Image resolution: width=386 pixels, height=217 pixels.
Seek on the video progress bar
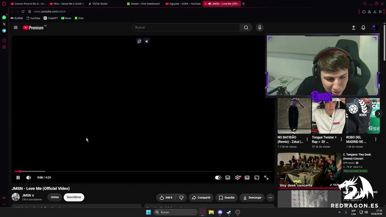coord(143,171)
